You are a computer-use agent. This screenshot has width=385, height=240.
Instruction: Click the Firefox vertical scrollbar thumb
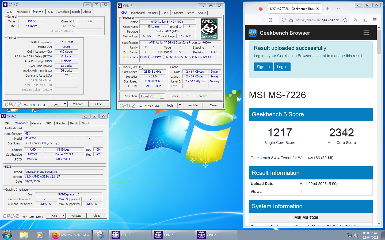tap(379, 42)
